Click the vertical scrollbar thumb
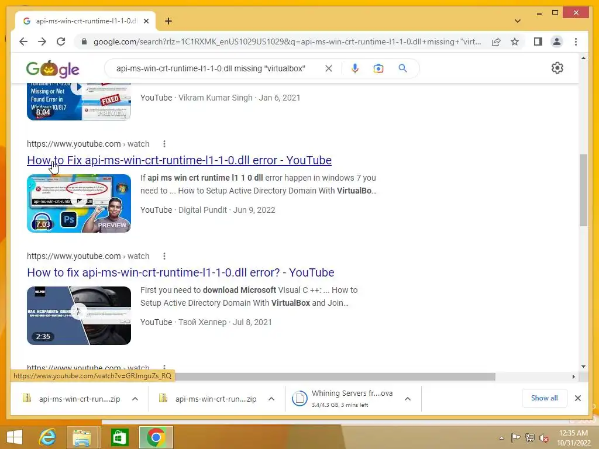The width and height of the screenshot is (599, 449). pos(583,190)
